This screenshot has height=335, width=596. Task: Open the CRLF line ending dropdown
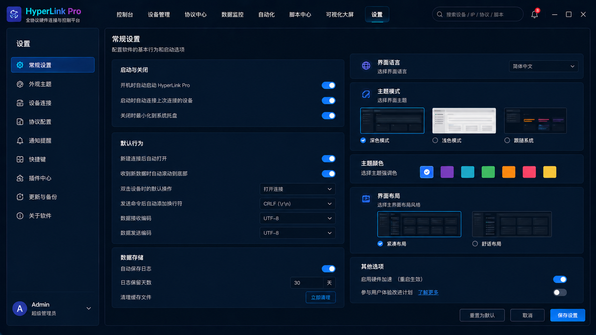point(297,204)
